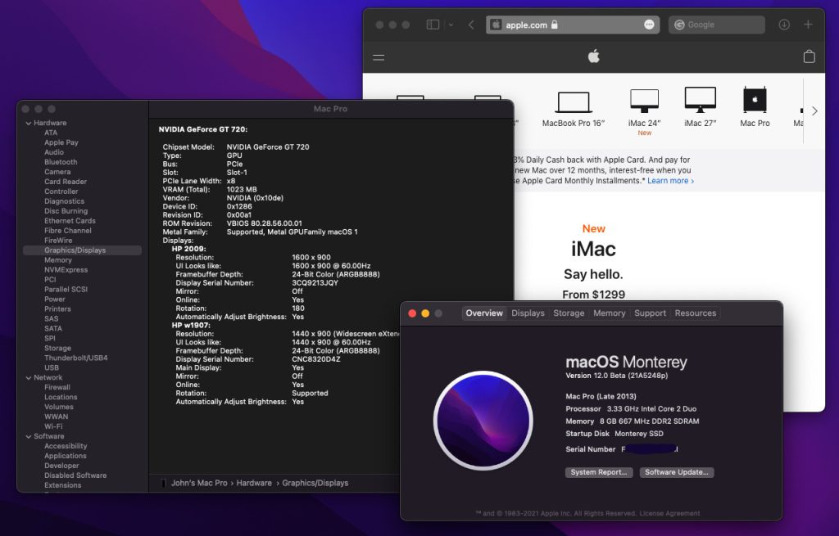Open Safari sidebar options dropdown arrow
The height and width of the screenshot is (536, 839).
(451, 25)
